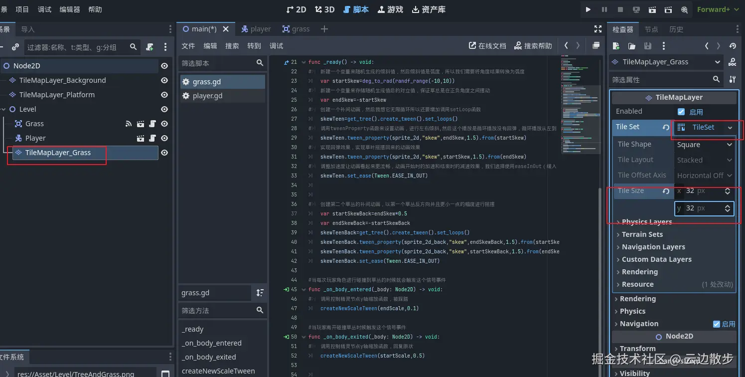Uncheck the Enabled 启用 checkbox
Viewport: 745px width, 377px height.
pos(681,112)
